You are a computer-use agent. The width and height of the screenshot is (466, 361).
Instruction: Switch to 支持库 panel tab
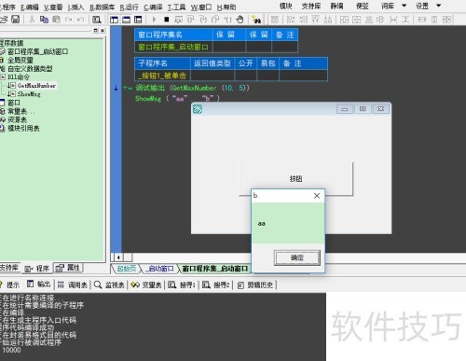point(9,268)
